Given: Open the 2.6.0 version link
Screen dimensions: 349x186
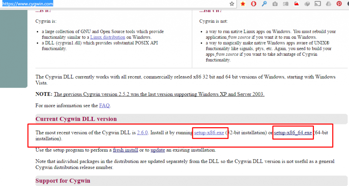Looking at the screenshot, I should coord(142,133).
